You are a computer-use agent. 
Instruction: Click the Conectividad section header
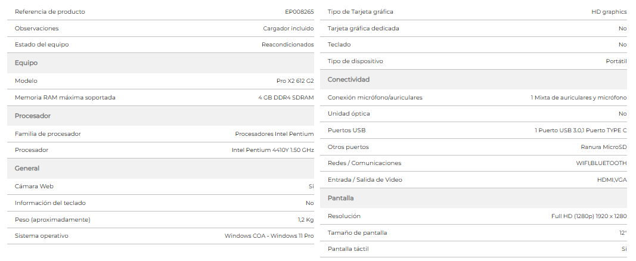[x=473, y=79]
